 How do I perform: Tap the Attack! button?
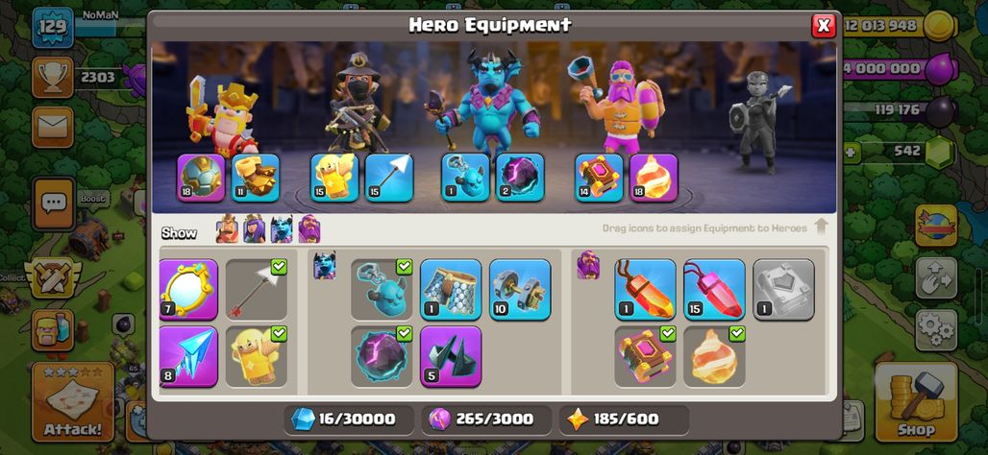72,401
